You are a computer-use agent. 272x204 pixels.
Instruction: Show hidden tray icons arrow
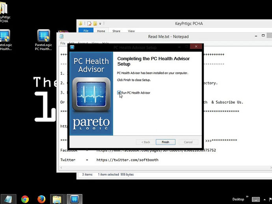coord(265,200)
